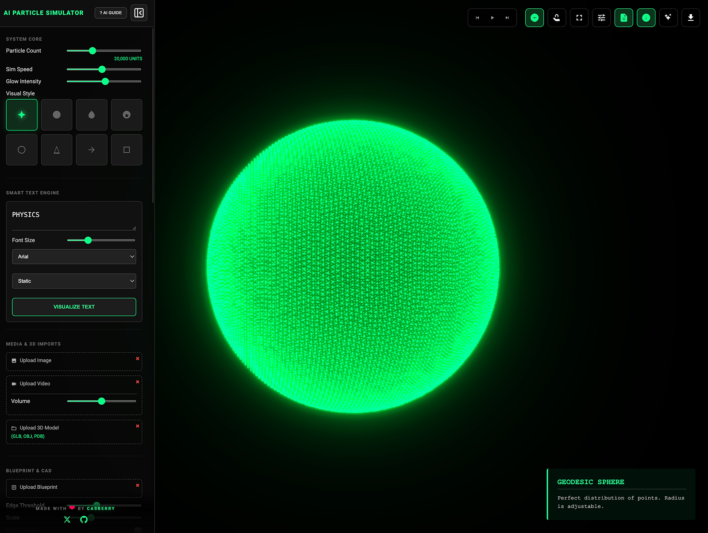
Task: Select the triangle cone visual style
Action: 57,150
